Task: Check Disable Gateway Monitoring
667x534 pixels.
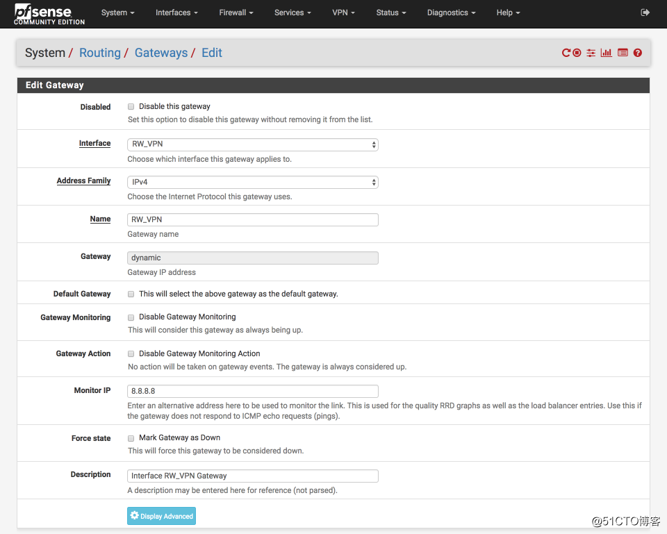Action: pyautogui.click(x=131, y=317)
